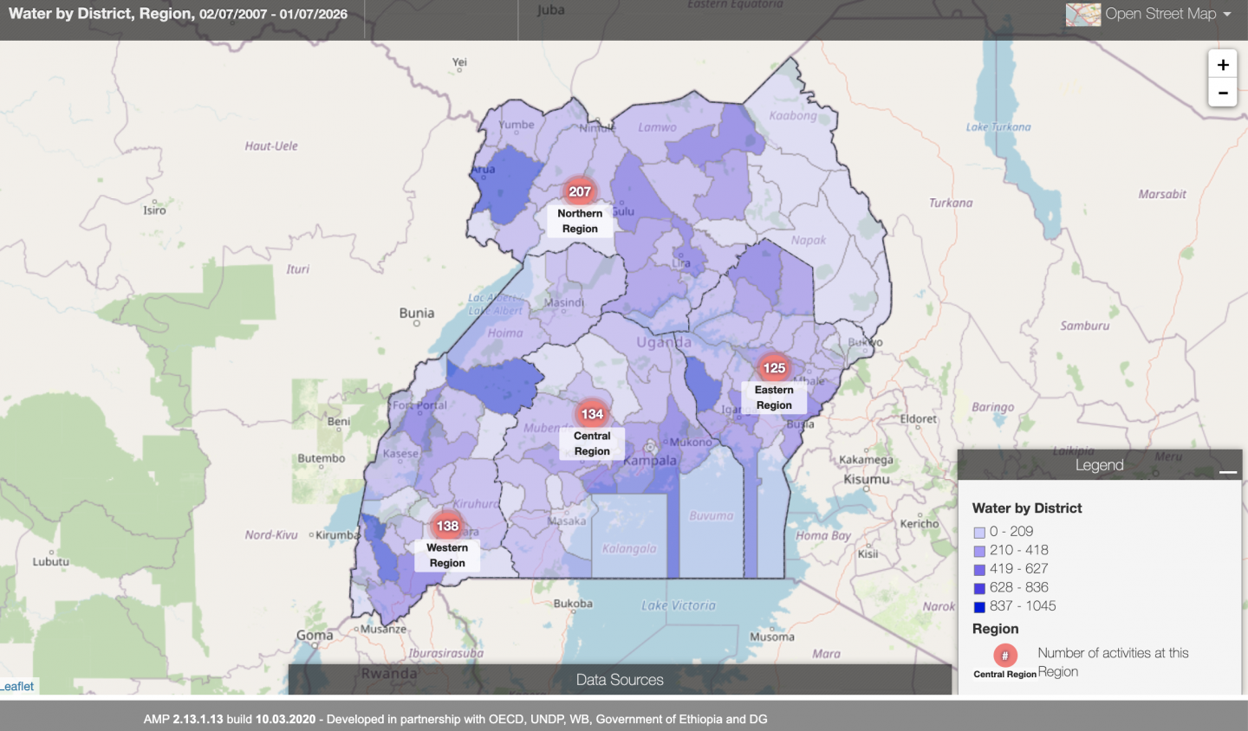Click the Lamwo district label

[657, 127]
